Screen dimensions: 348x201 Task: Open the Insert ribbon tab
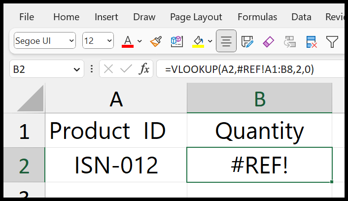106,17
